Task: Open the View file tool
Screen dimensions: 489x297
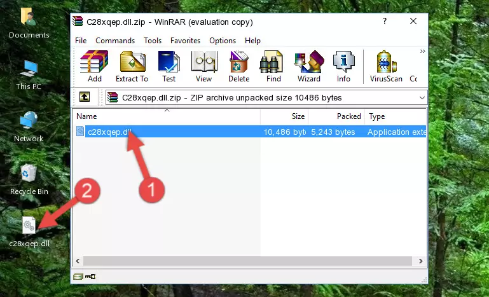Action: point(204,66)
